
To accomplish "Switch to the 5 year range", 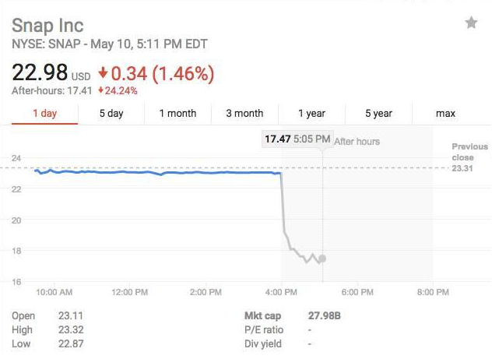I will [378, 114].
